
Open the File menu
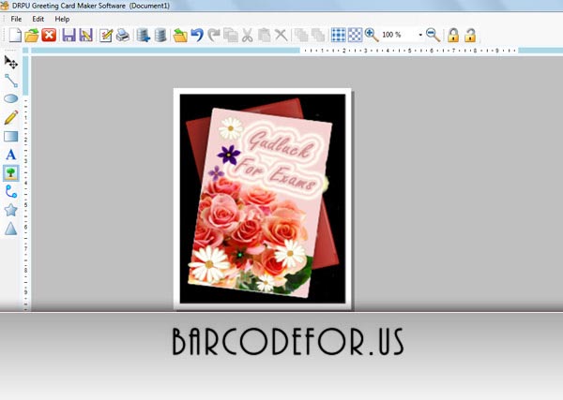click(16, 19)
